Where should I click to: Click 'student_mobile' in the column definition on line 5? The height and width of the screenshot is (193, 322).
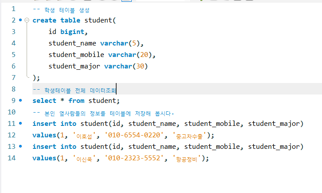[76, 55]
